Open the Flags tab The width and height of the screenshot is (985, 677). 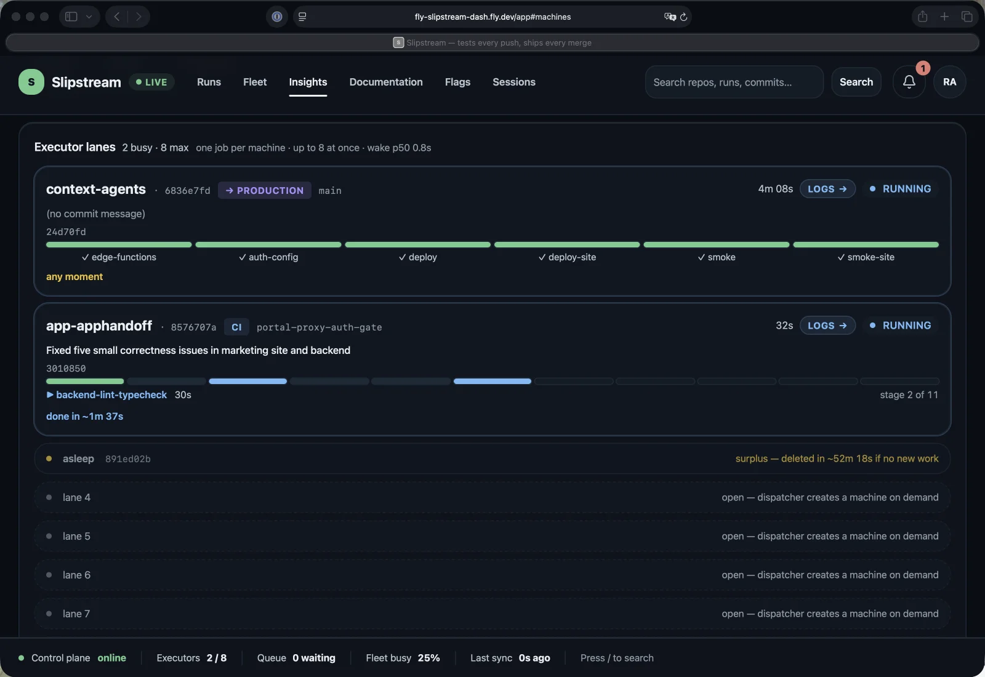pyautogui.click(x=457, y=82)
